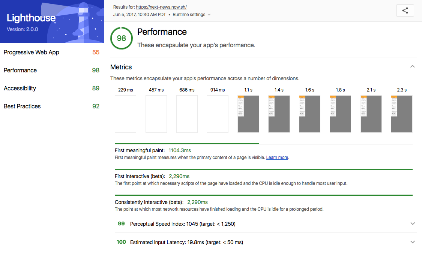Click the Consistently Interactive metric title
This screenshot has height=255, width=422.
click(149, 202)
